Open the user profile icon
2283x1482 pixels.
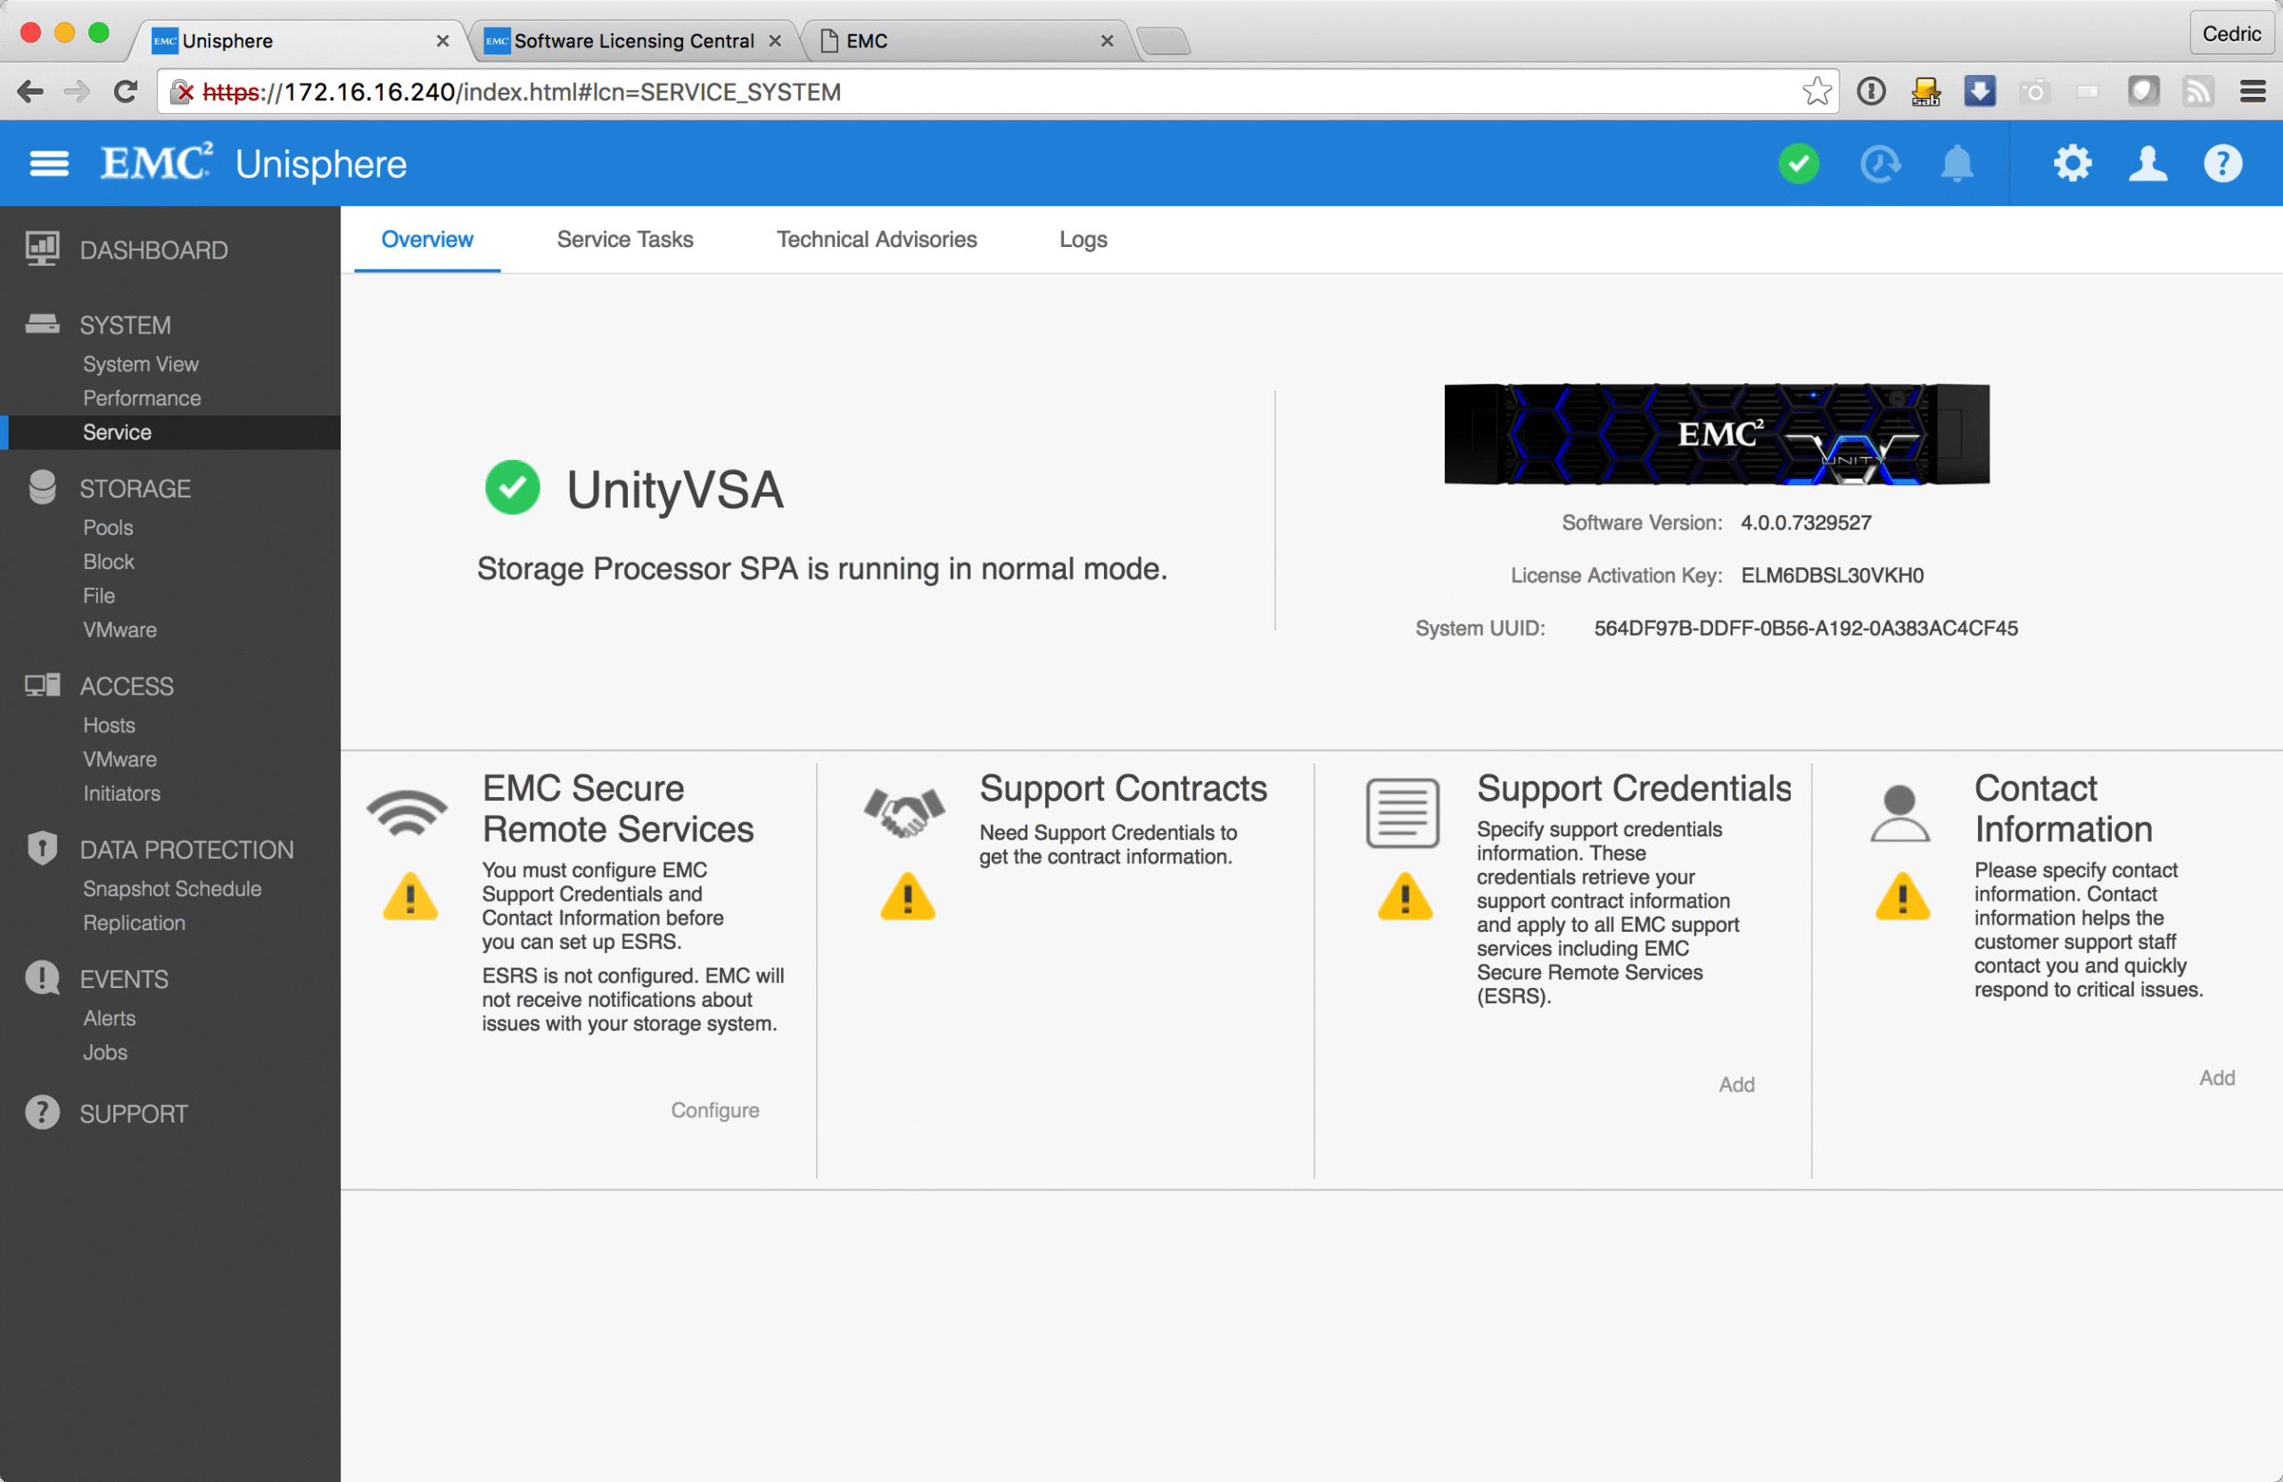[x=2147, y=164]
